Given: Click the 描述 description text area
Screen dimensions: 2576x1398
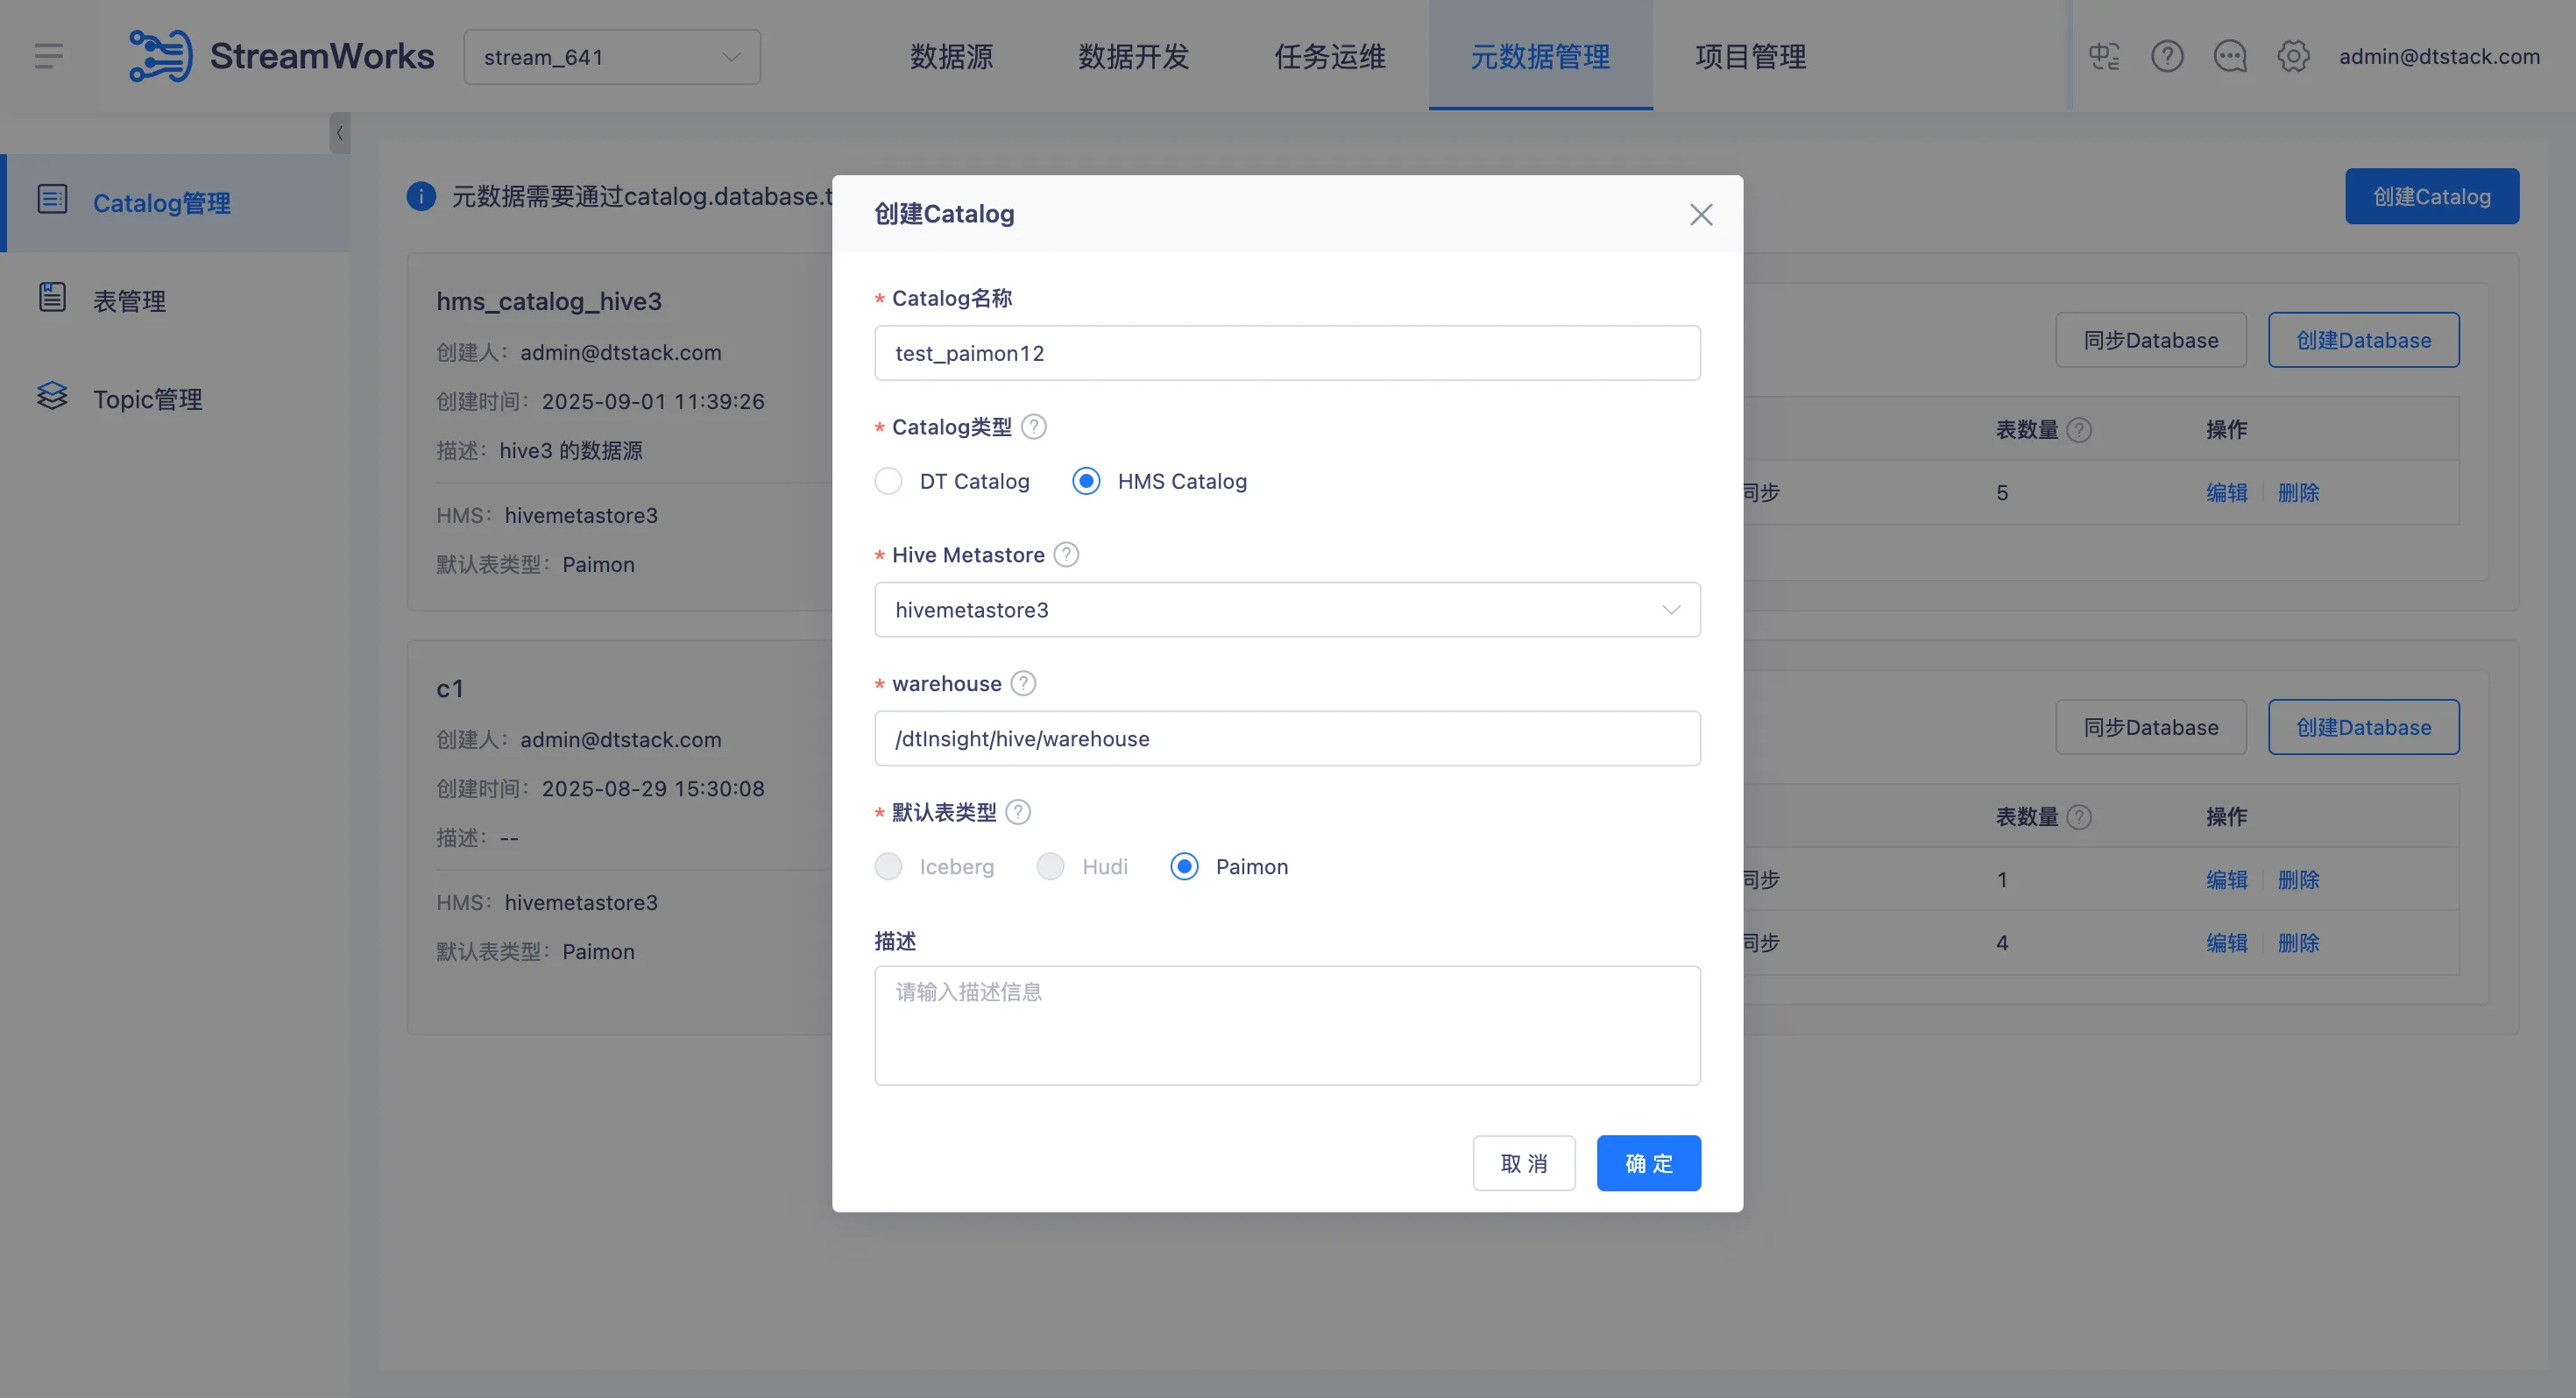Looking at the screenshot, I should click(1287, 1025).
